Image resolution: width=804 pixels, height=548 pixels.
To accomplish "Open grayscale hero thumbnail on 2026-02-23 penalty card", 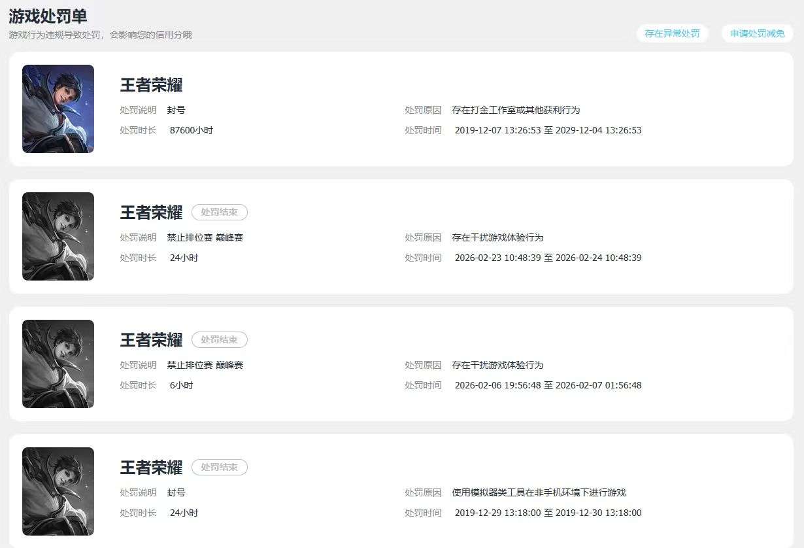I will click(x=58, y=236).
